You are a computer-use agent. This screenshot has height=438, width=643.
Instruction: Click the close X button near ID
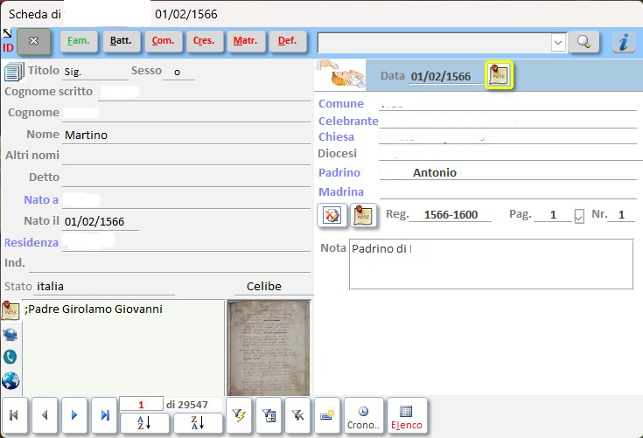33,41
